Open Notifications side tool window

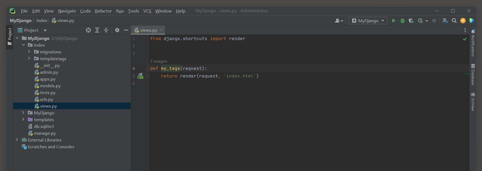click(x=473, y=43)
